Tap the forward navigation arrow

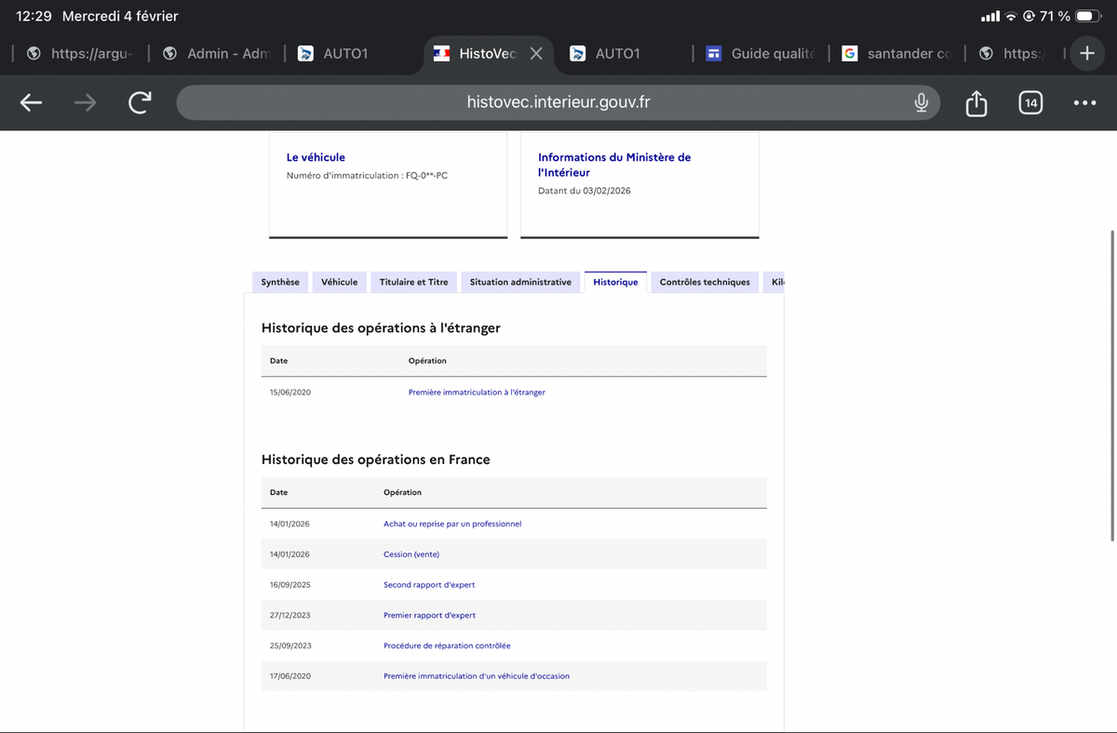tap(85, 103)
